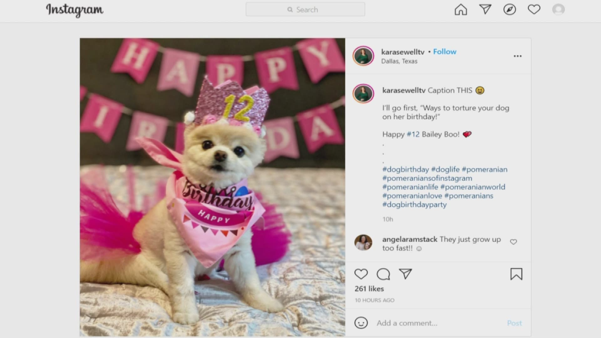The width and height of the screenshot is (601, 338).
Task: Open Direct messages paper plane icon
Action: click(485, 9)
